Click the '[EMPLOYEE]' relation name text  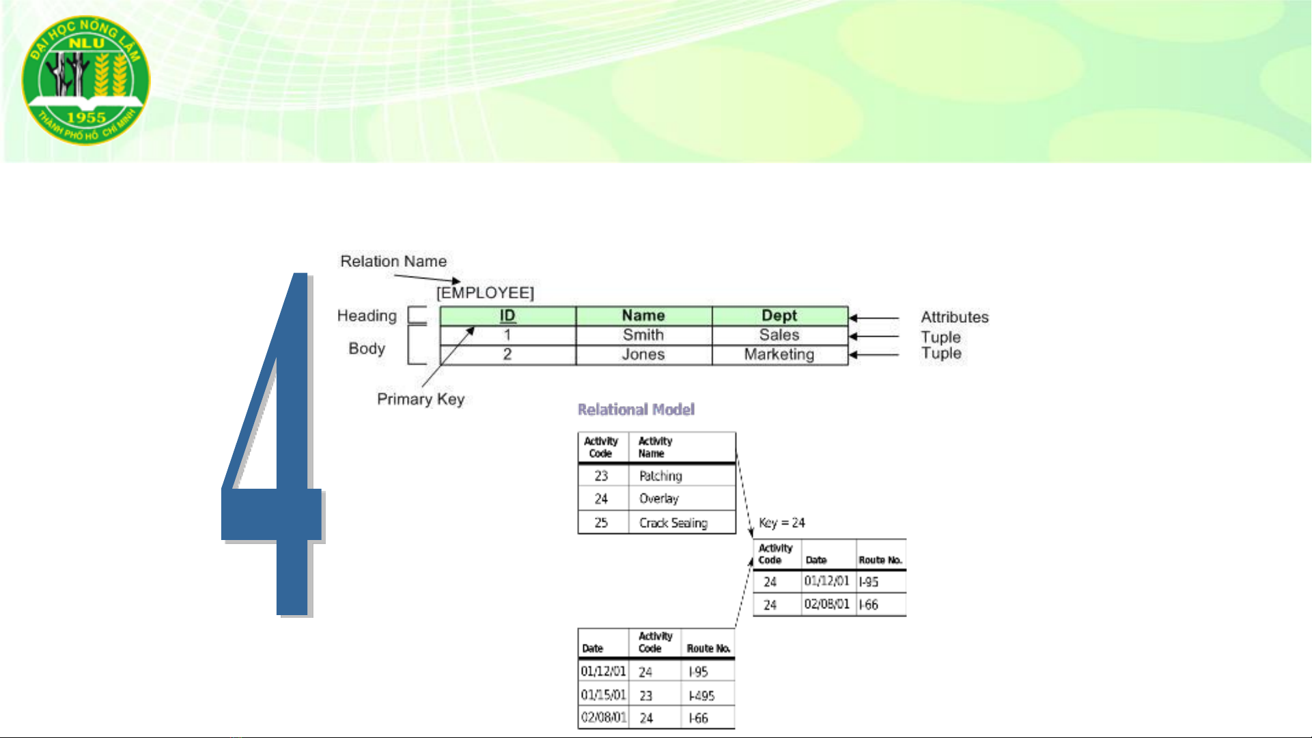point(485,293)
